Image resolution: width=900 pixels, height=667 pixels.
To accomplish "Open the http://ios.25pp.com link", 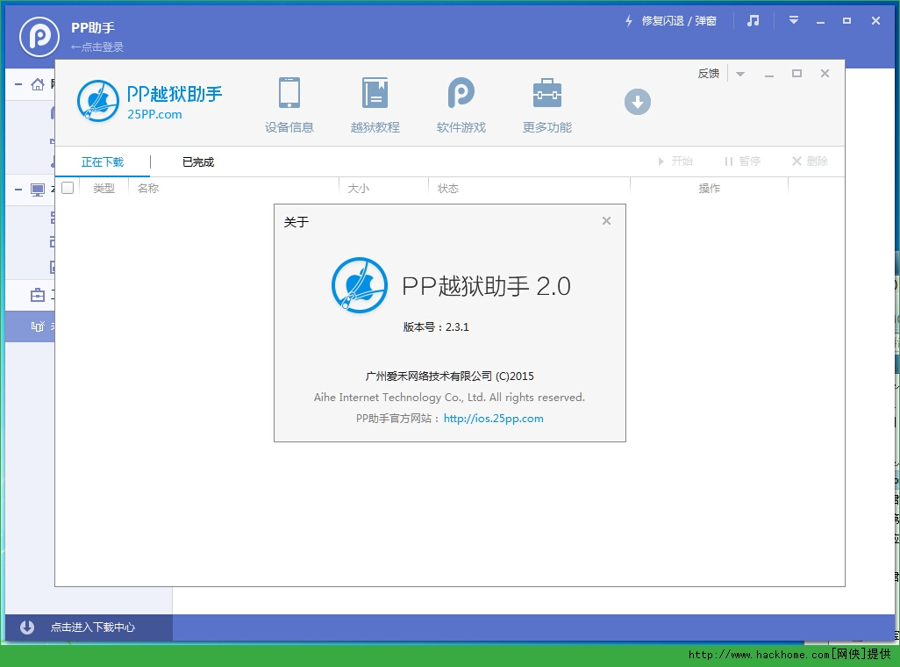I will [493, 419].
